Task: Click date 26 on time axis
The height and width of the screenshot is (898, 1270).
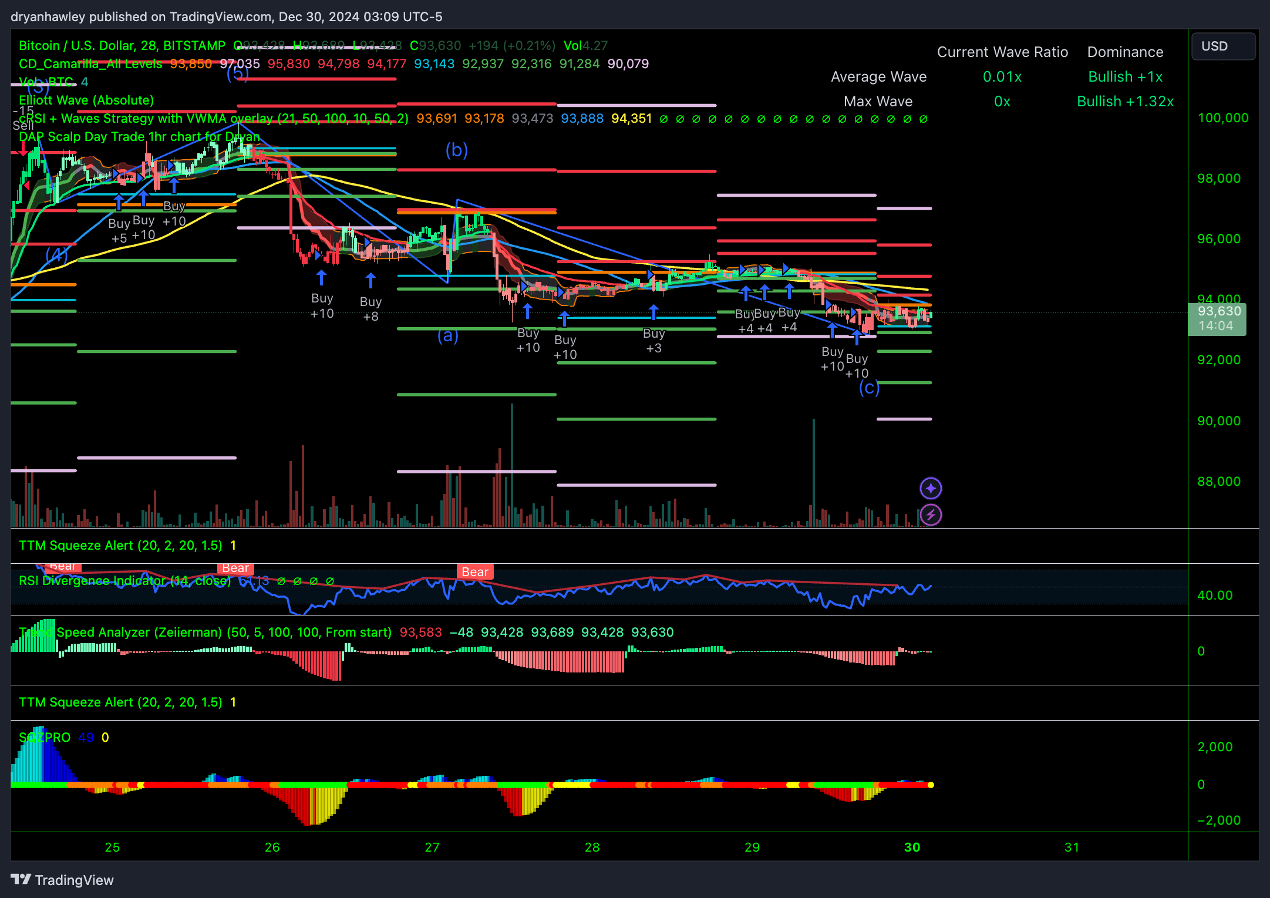Action: click(272, 847)
